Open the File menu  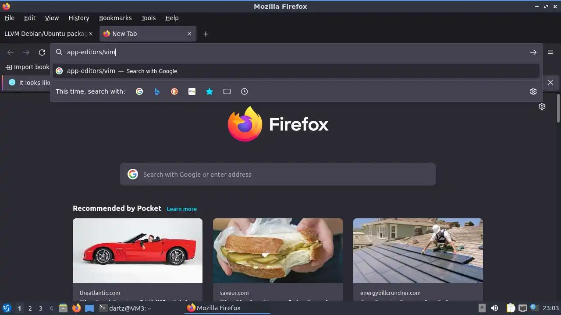[x=10, y=18]
